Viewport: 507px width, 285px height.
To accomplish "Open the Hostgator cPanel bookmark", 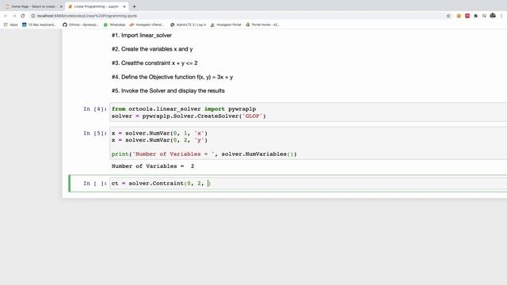I will [147, 25].
